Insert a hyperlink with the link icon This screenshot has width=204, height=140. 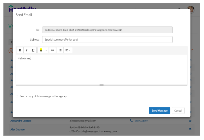point(52,50)
